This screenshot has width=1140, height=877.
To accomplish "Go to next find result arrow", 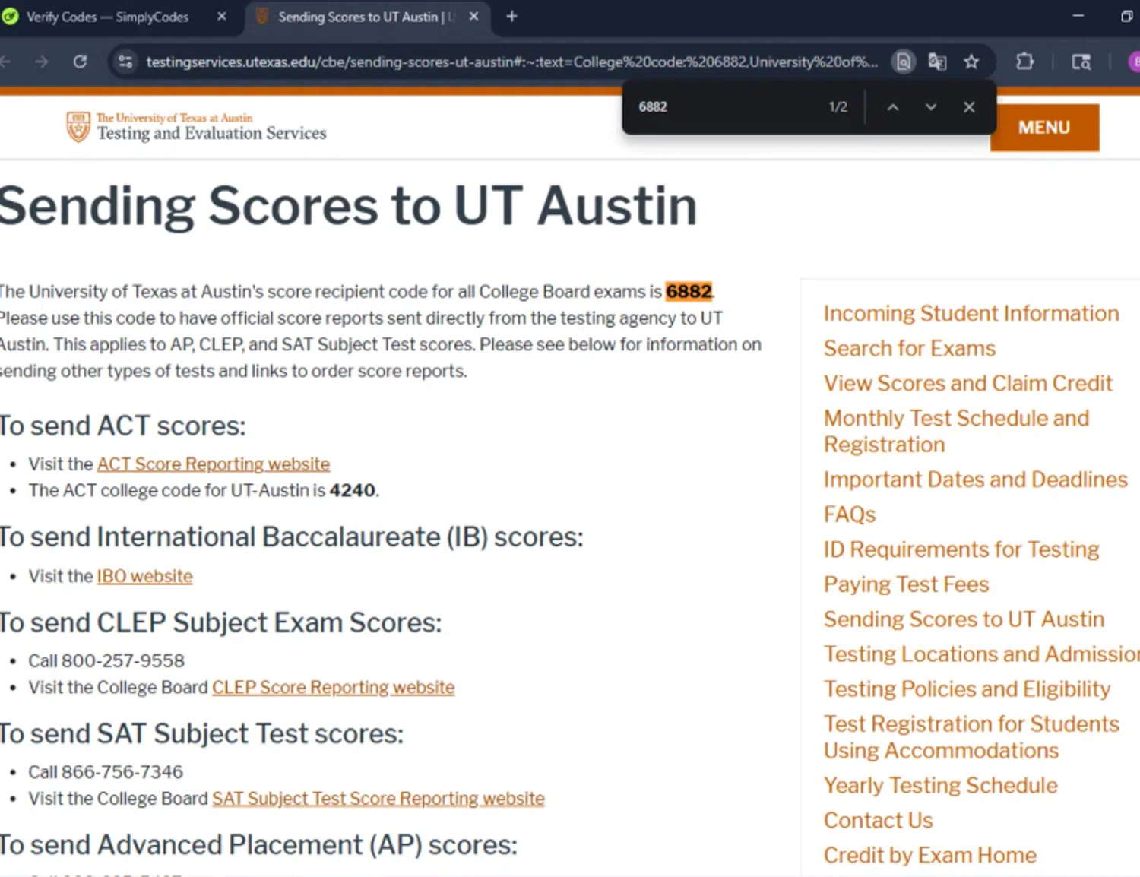I will pos(931,107).
